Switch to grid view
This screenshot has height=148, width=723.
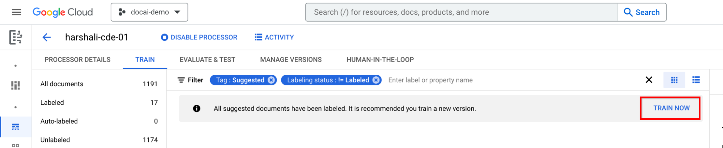674,80
